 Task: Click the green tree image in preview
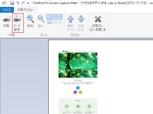tap(78, 65)
